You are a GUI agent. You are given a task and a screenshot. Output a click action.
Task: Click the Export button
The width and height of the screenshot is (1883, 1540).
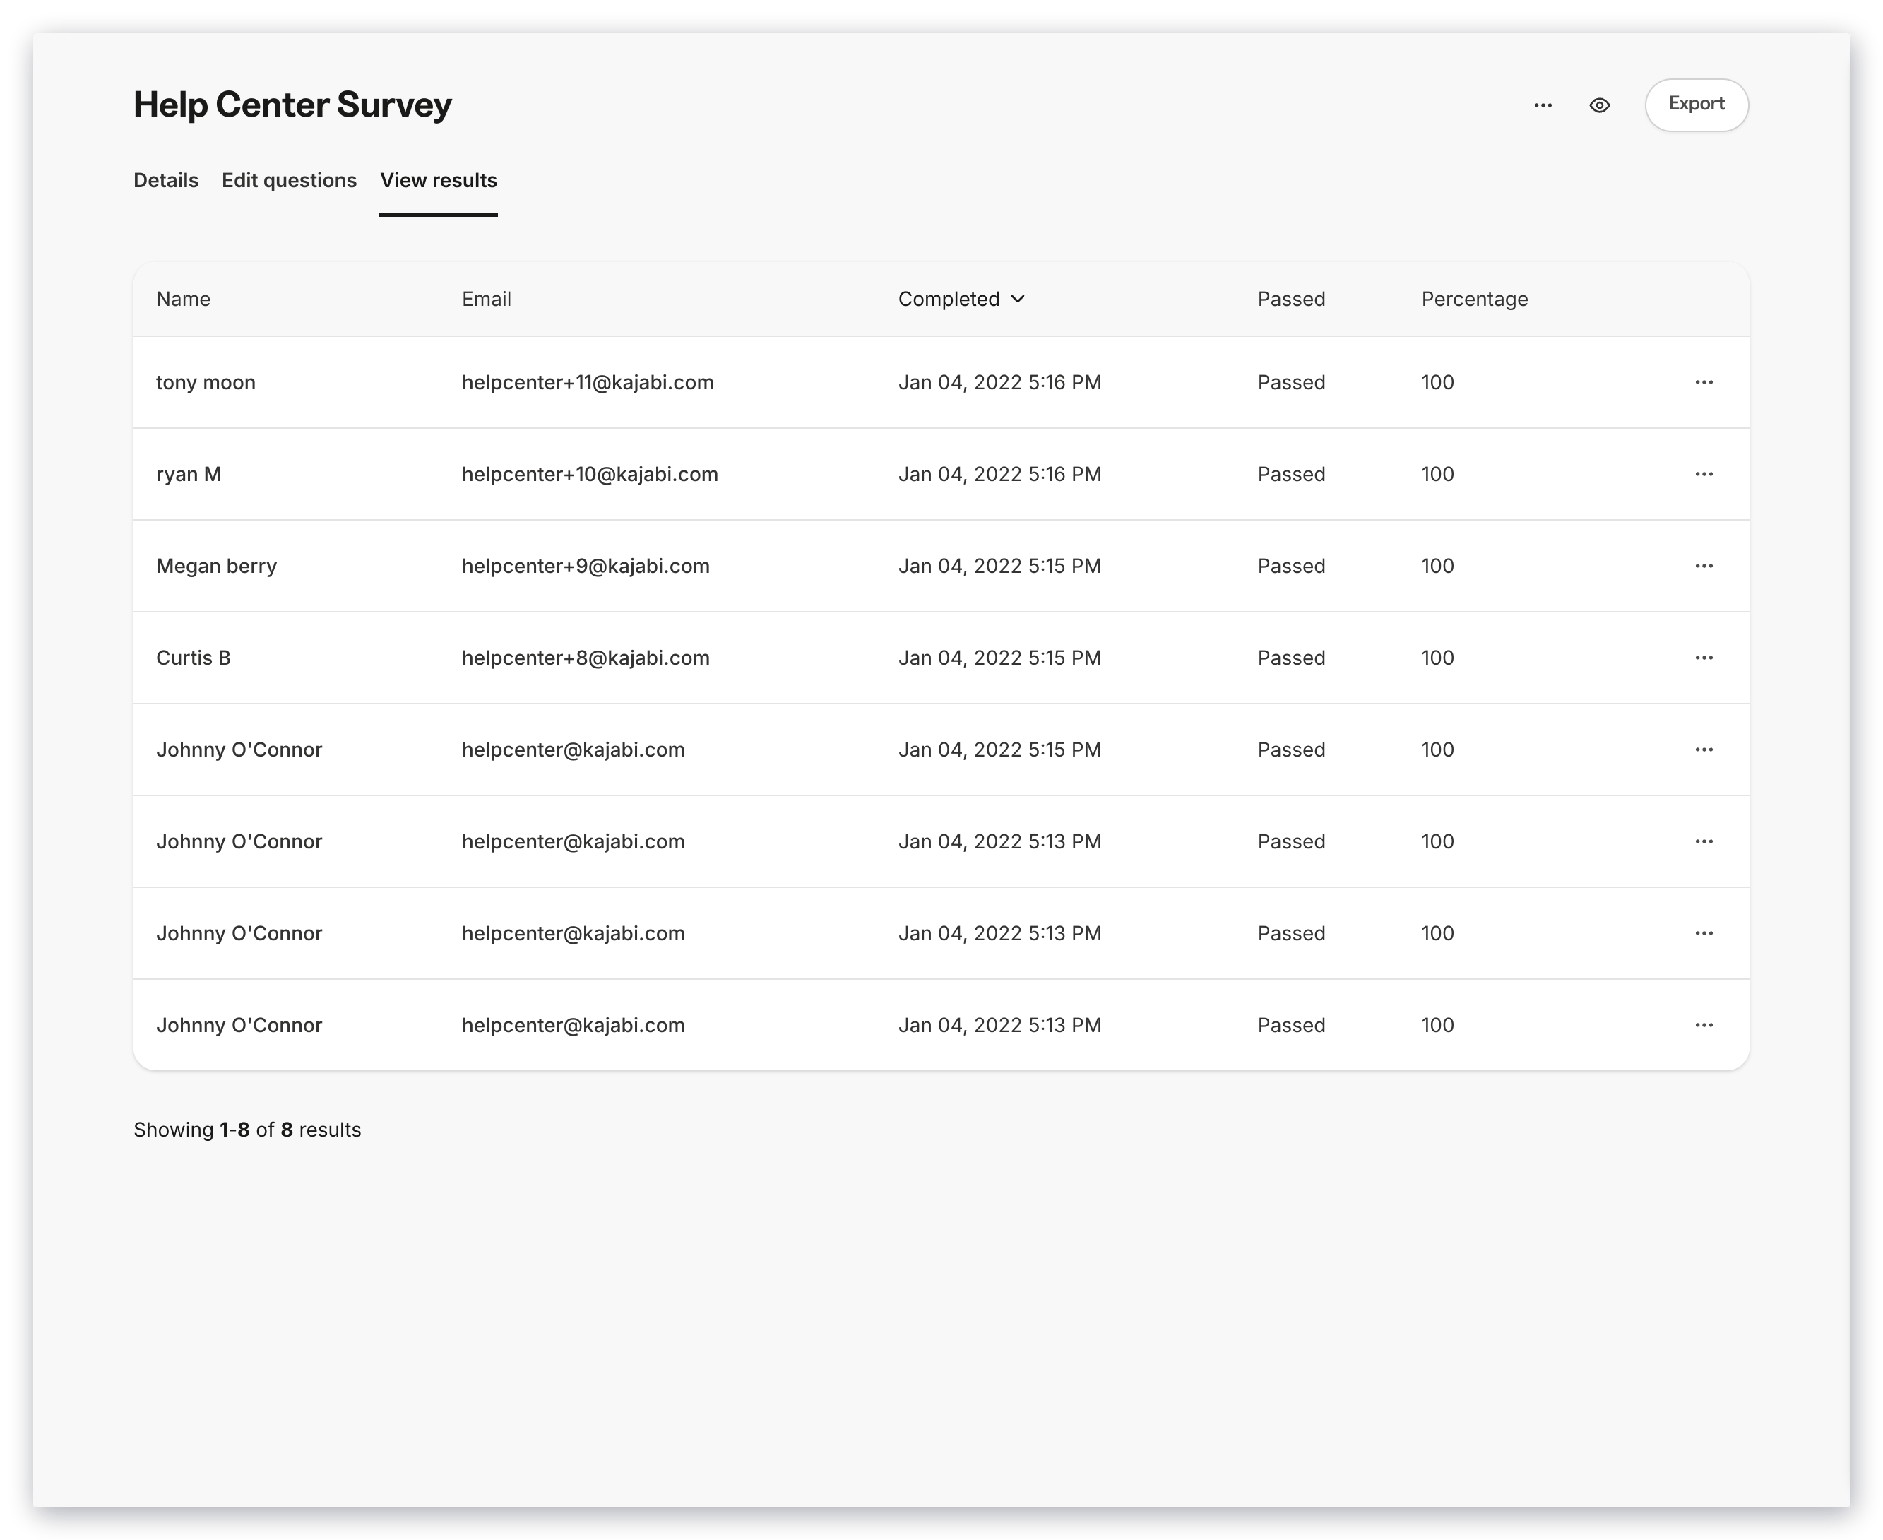coord(1696,105)
